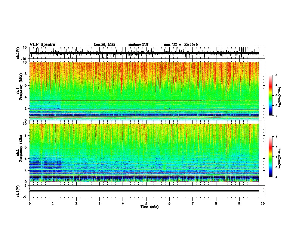Click the "4" tick on the time axis
Screen dimensions: 296x228
pos(123,203)
